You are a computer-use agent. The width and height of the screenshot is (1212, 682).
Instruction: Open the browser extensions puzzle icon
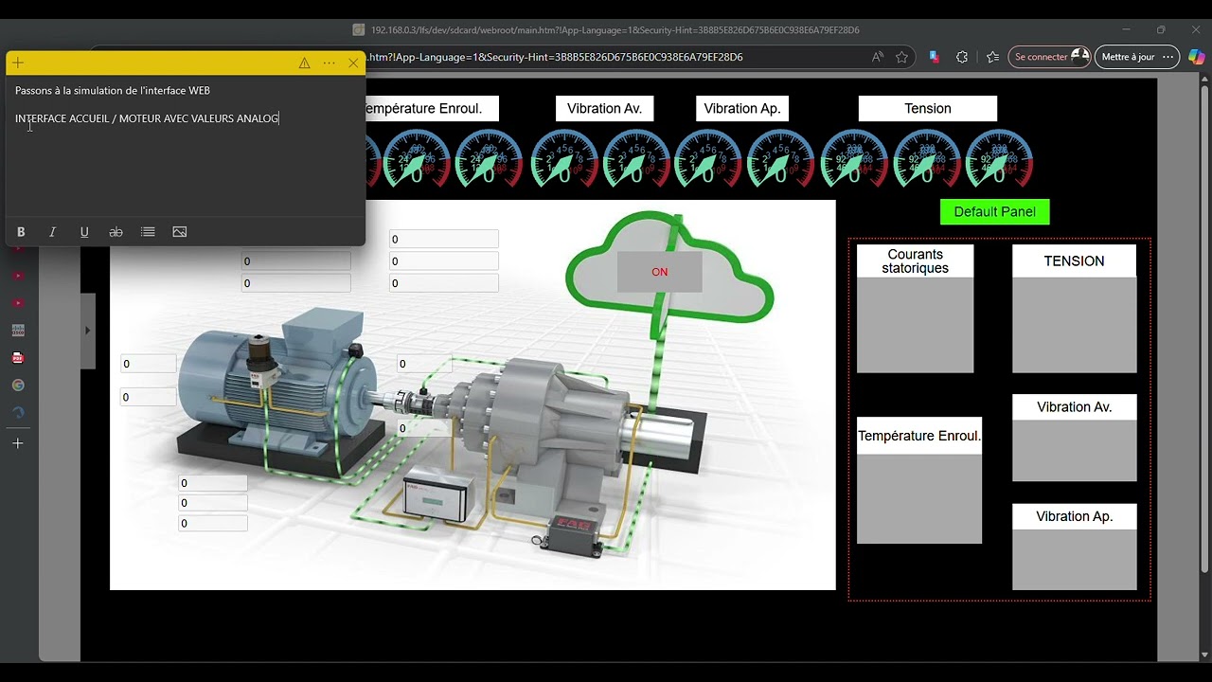[962, 57]
